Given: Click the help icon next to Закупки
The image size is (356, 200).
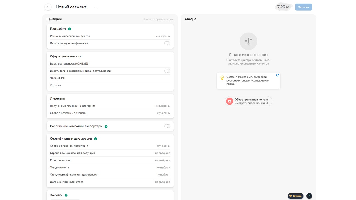Looking at the screenshot, I should (66, 195).
